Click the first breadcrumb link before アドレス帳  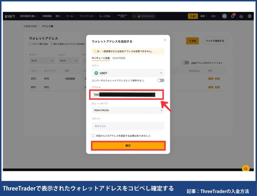[30, 26]
